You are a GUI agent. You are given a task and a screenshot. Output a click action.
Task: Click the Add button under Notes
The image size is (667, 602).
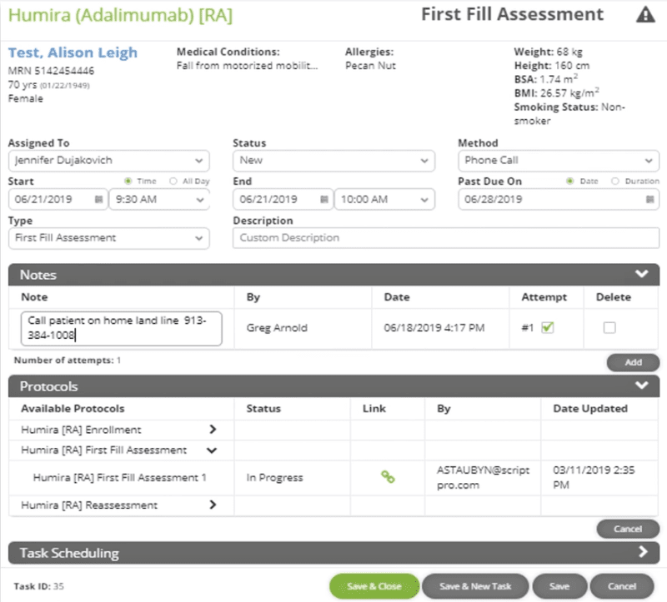[x=633, y=362]
